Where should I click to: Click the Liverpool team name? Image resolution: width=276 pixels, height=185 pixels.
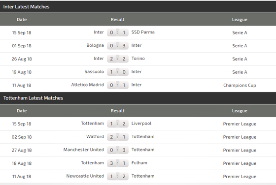[x=141, y=123]
